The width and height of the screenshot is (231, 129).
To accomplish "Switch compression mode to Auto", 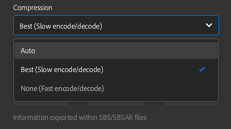I will click(28, 51).
